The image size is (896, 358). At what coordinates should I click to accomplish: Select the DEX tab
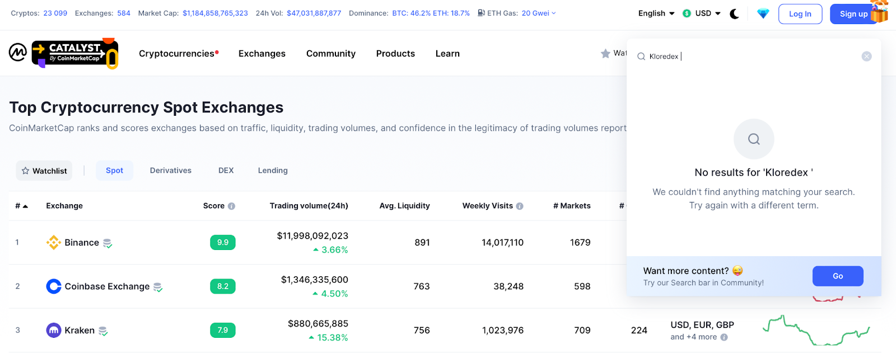click(226, 171)
